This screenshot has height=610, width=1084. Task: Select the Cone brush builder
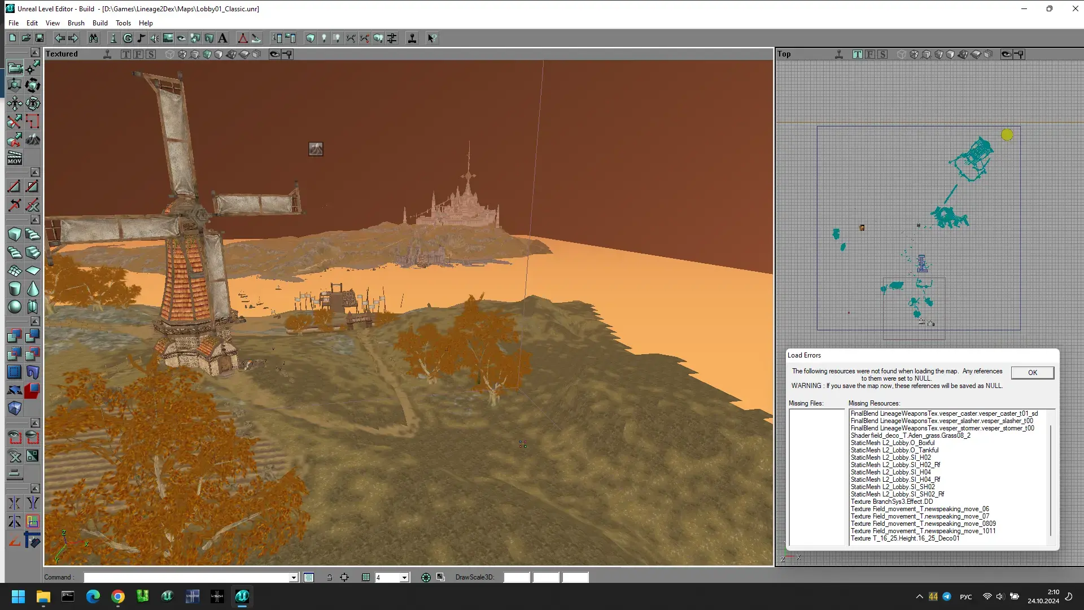(x=33, y=289)
